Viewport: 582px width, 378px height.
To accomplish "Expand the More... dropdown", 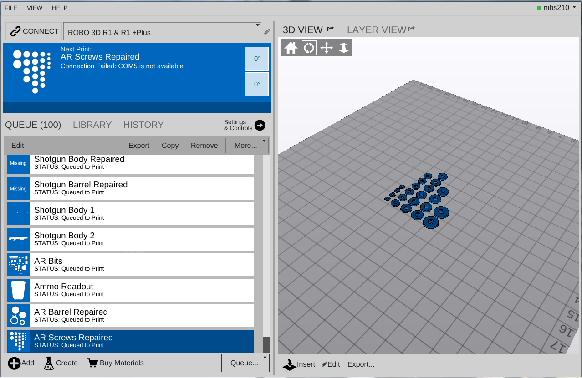I will pyautogui.click(x=247, y=146).
